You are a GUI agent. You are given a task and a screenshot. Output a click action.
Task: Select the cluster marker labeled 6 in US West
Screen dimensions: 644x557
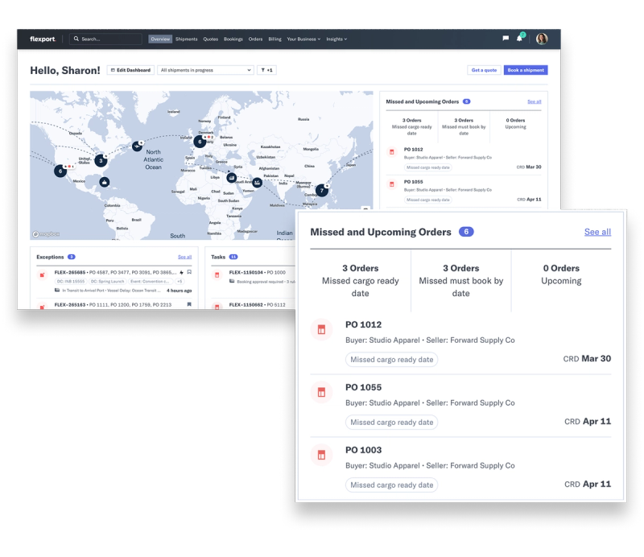click(60, 171)
